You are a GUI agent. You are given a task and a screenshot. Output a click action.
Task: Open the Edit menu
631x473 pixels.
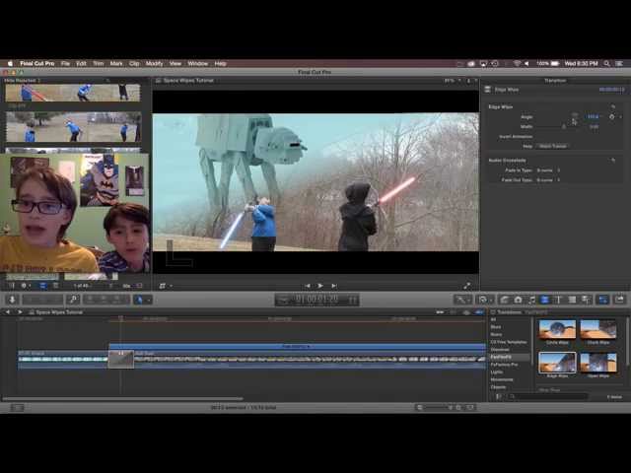pos(81,63)
